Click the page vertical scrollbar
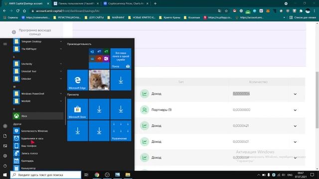Viewport: 319px width, 179px height. pos(317,100)
